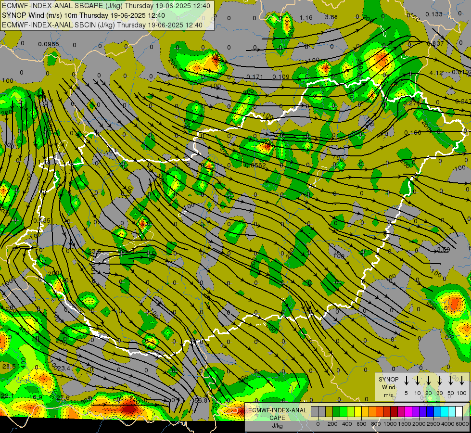471x433 pixels.
Task: Click the 5 m/s wind arrow in legend
Action: pyautogui.click(x=406, y=380)
